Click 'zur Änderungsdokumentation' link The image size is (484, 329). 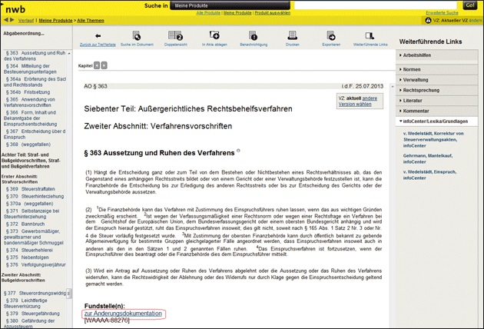click(123, 314)
